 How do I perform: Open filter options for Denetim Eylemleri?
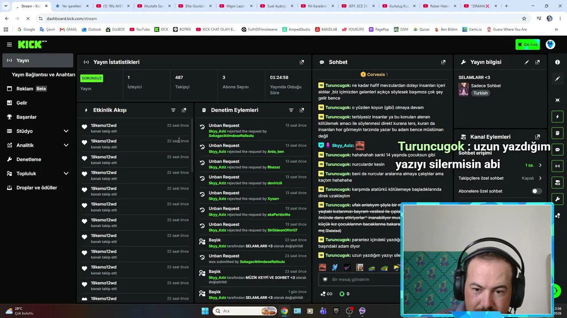[291, 110]
